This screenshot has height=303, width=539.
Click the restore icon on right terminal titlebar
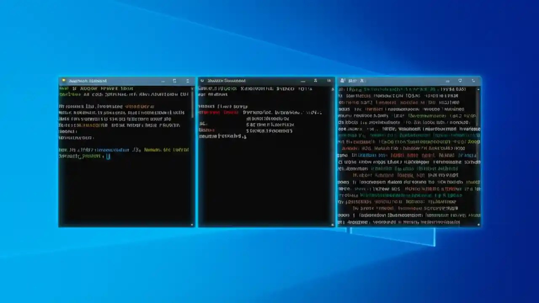point(460,80)
